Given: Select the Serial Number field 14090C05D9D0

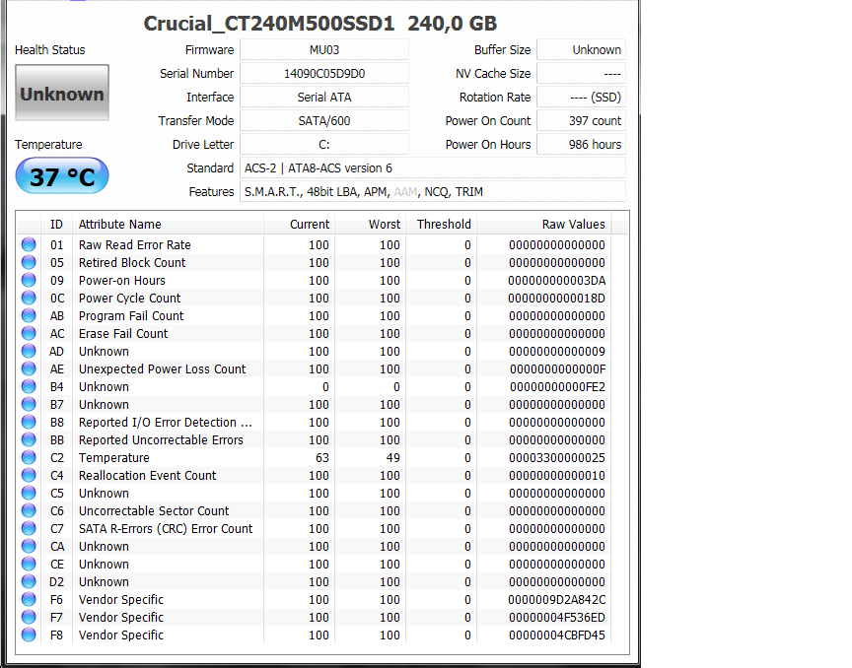Looking at the screenshot, I should coord(324,73).
